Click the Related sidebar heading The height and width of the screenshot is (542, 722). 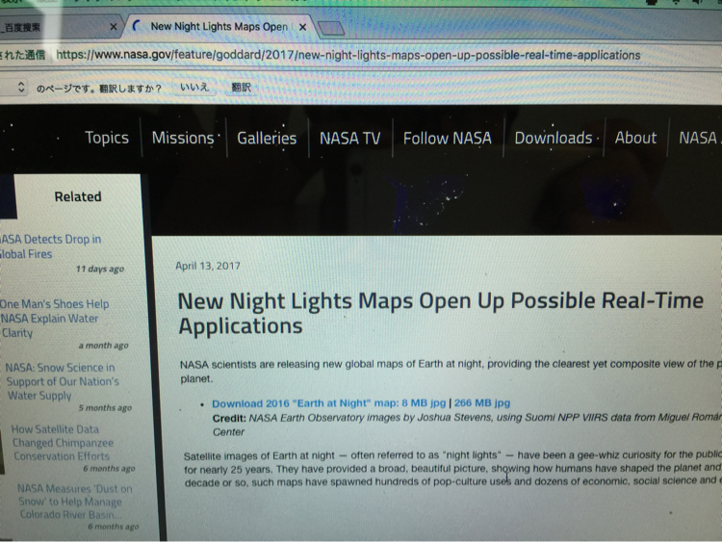78,196
